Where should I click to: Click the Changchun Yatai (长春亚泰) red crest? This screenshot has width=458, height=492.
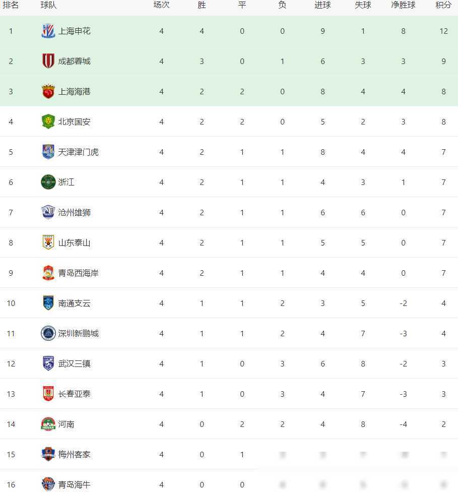coord(48,394)
